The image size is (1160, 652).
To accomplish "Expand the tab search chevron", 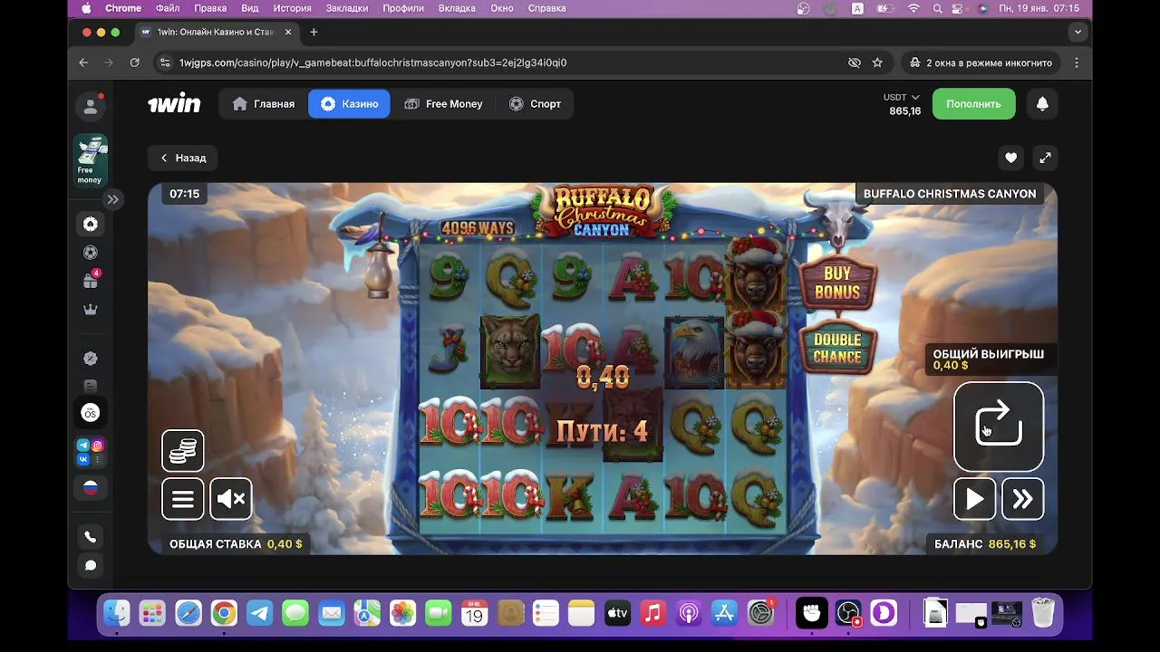I will point(1078,32).
